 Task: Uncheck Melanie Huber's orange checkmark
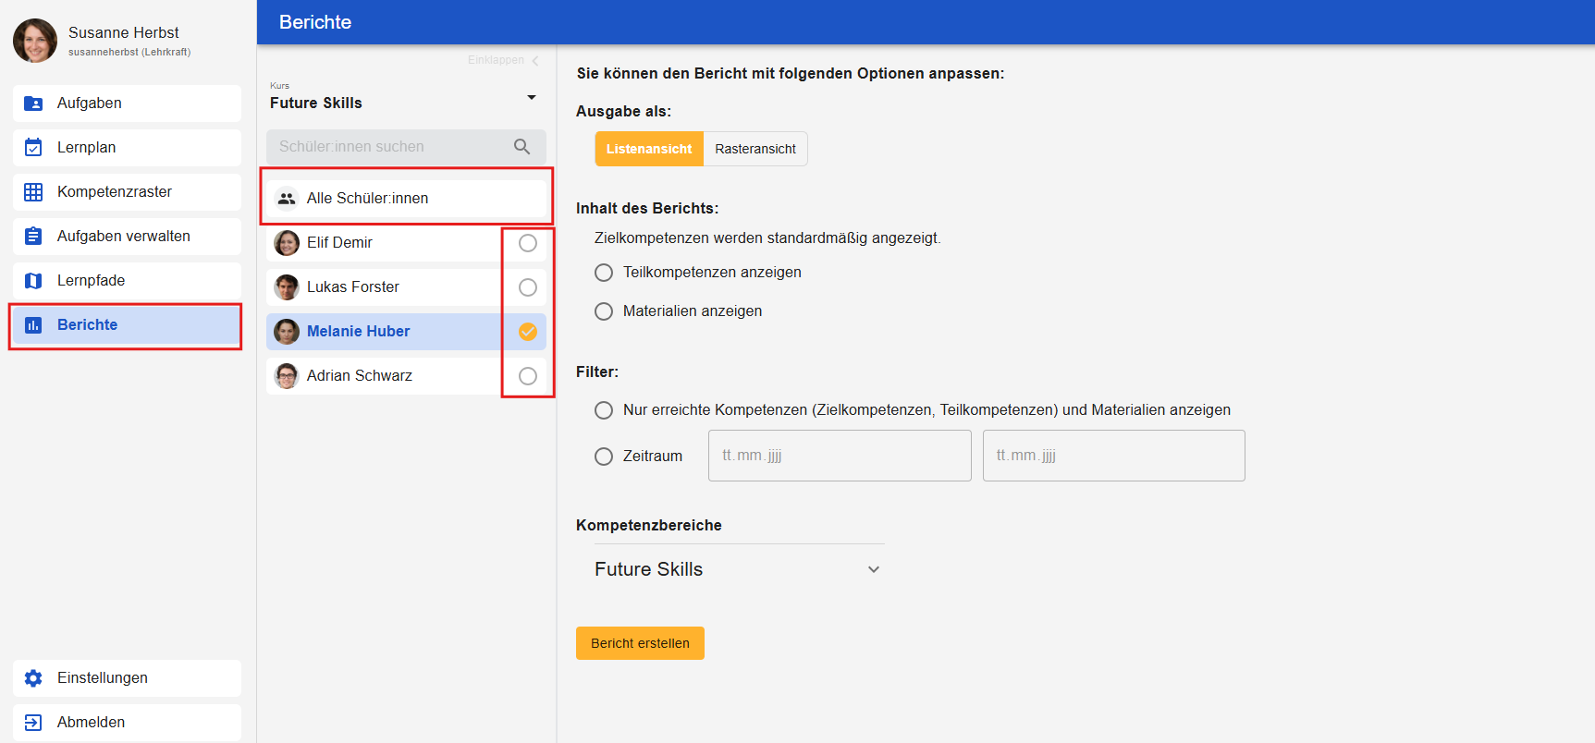[528, 332]
